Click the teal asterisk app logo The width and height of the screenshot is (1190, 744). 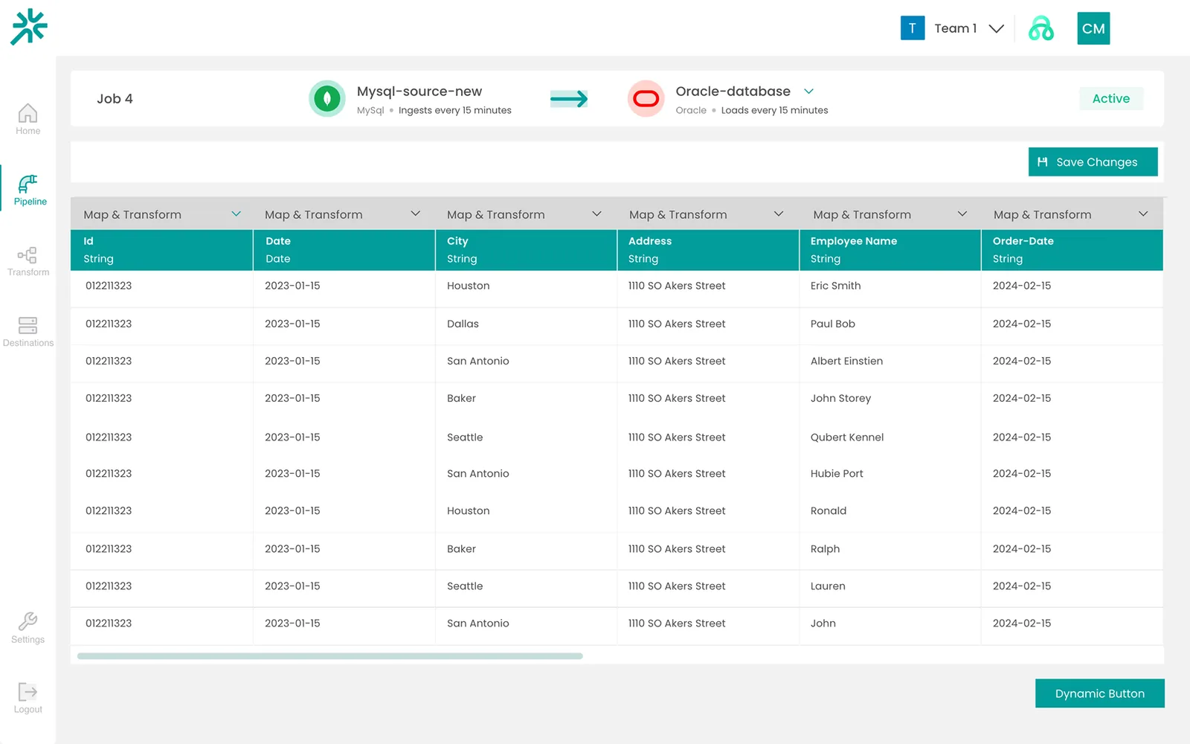(29, 27)
